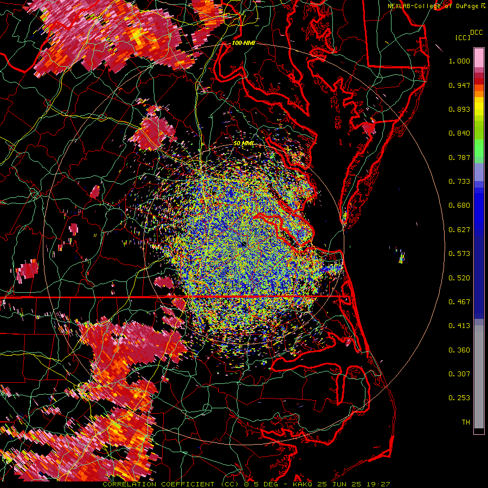Click the 0.360 scale value
Screen dimensions: 488x488
[x=459, y=350]
